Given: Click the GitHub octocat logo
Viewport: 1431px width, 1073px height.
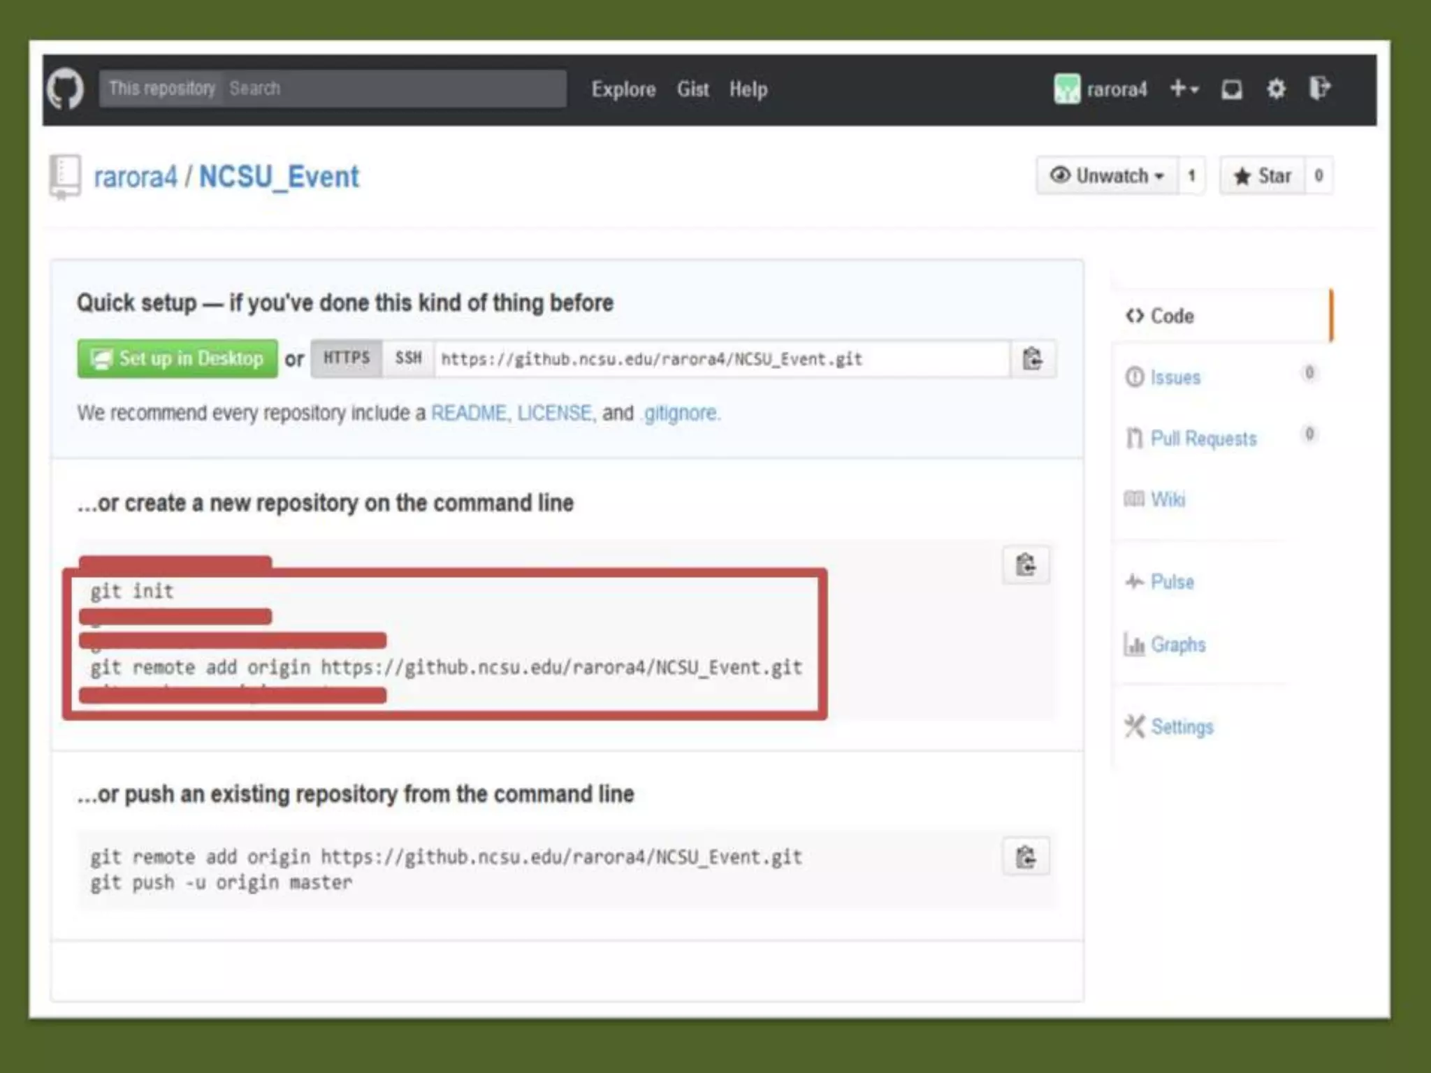Looking at the screenshot, I should pos(65,89).
